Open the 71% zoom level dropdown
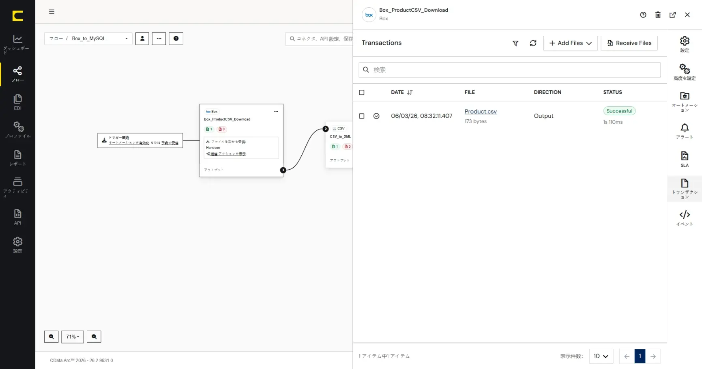This screenshot has height=369, width=702. 73,337
